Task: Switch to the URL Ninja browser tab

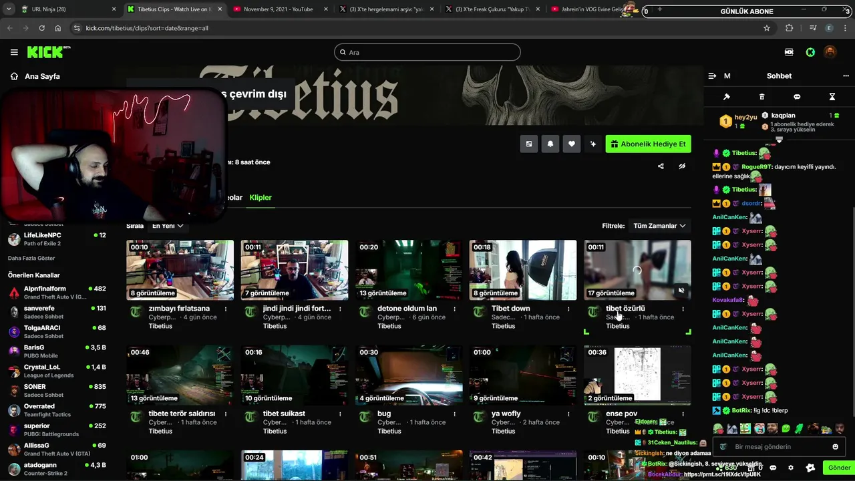Action: pos(67,9)
